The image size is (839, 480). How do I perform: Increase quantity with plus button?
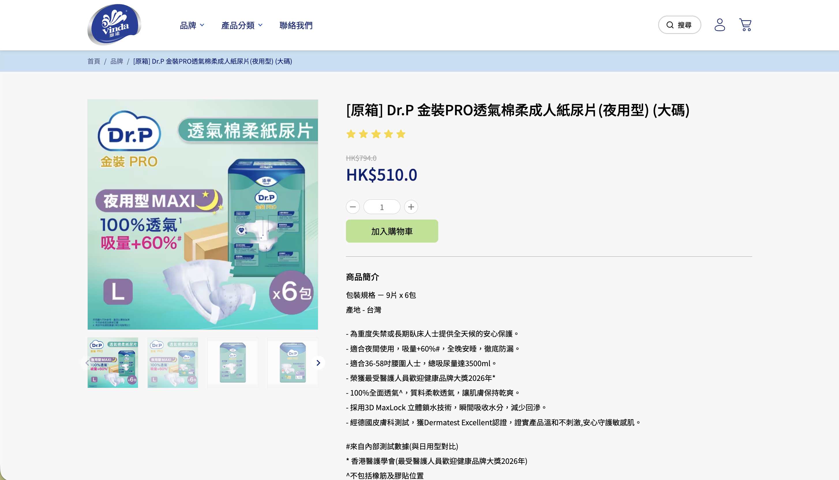(411, 207)
